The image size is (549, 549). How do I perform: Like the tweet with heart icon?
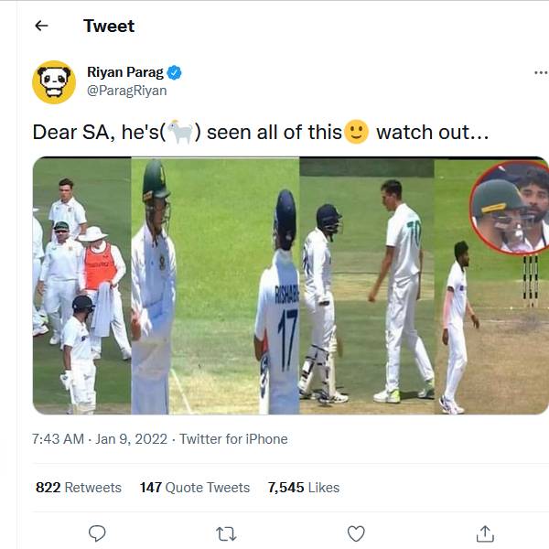[356, 533]
